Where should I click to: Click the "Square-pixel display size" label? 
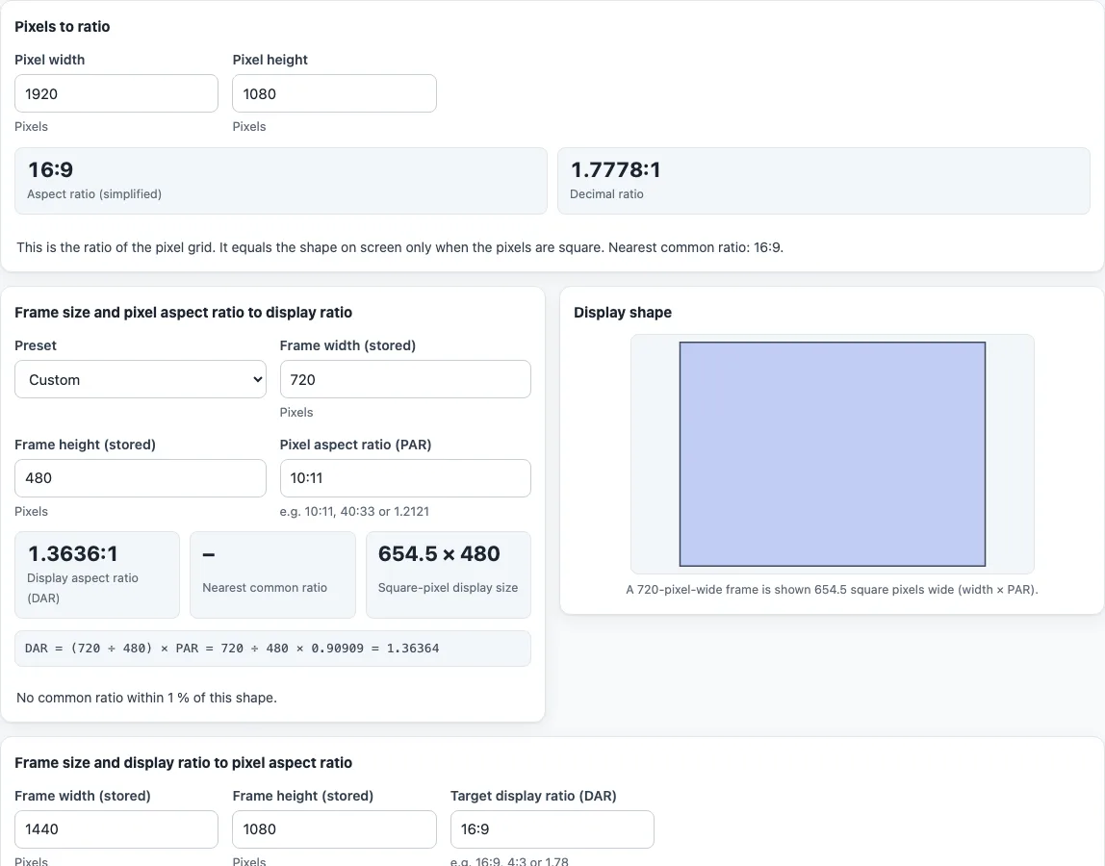(448, 588)
